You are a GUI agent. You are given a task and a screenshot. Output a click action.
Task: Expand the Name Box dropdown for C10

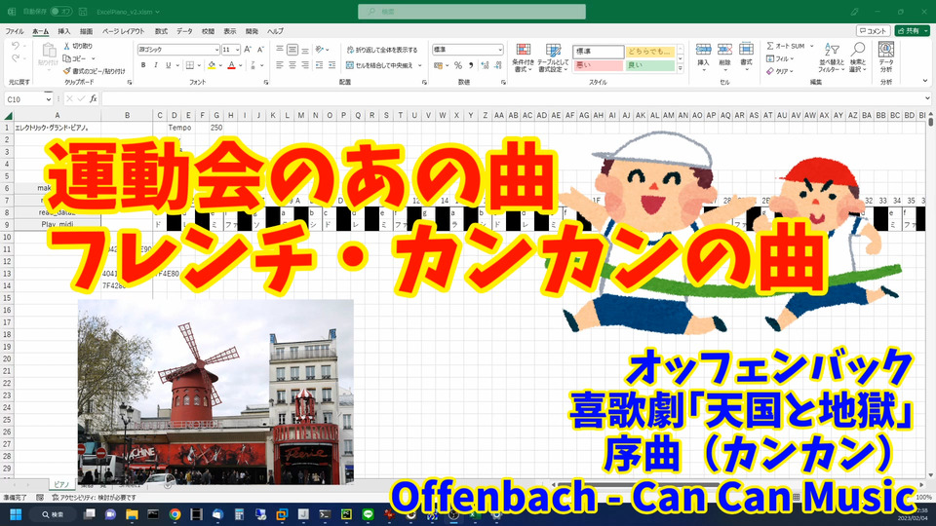(49, 99)
